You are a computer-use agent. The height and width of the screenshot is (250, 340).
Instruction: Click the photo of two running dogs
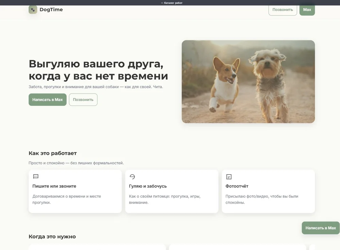pos(248,81)
